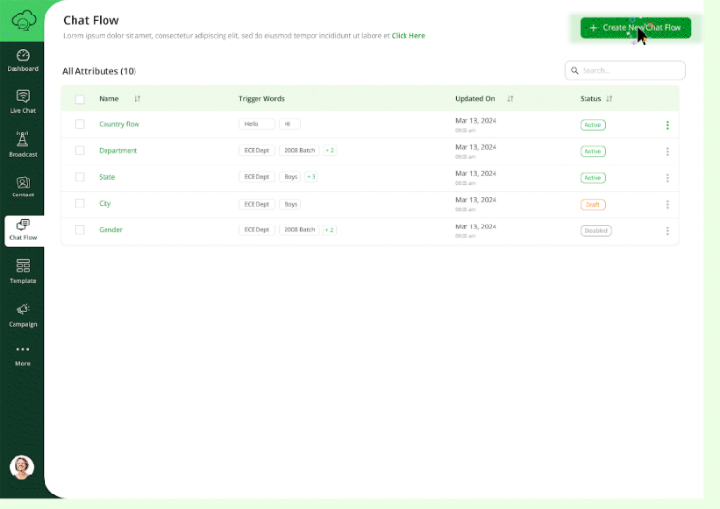Open the Dashboard sidebar icon
This screenshot has width=720, height=509.
click(x=23, y=61)
